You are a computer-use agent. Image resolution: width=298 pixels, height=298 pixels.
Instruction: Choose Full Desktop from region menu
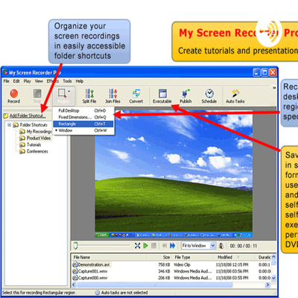[x=83, y=110]
